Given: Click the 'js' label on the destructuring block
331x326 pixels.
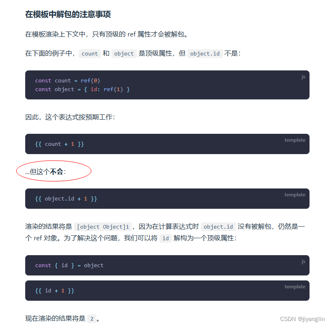Looking at the screenshot, I should 303,262.
